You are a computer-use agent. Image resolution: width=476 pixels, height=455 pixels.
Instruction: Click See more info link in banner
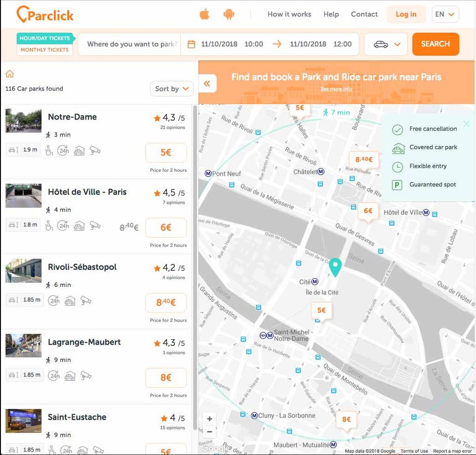point(337,89)
